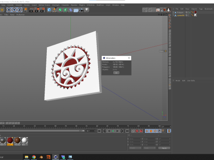Viewport: 214px width, 160px height.
Task: Toggle point level animation recording
Action: [164, 131]
